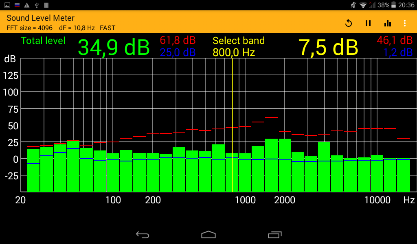Viewport: 417px width, 244px height.
Task: Select the rightmost green spectrum bar
Action: pyautogui.click(x=404, y=175)
